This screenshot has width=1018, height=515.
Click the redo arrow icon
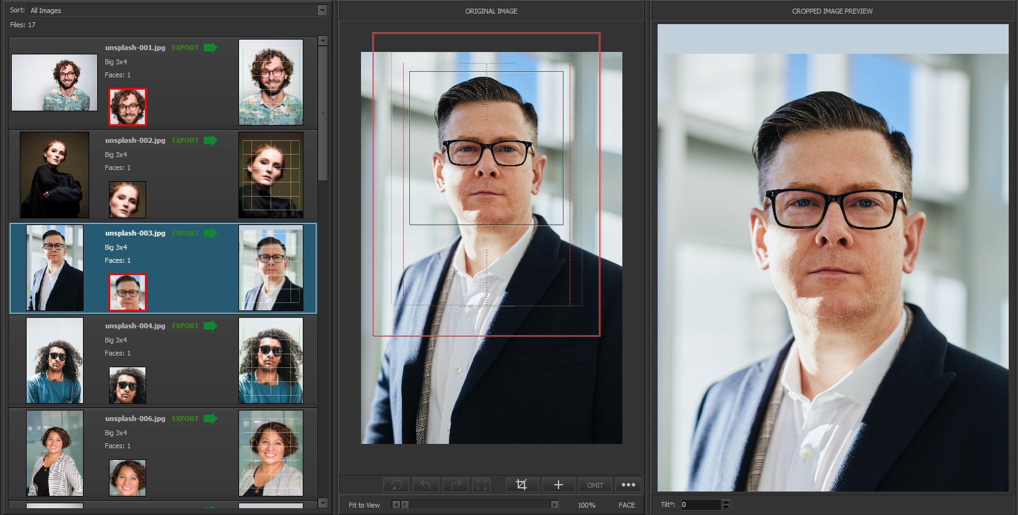[456, 485]
